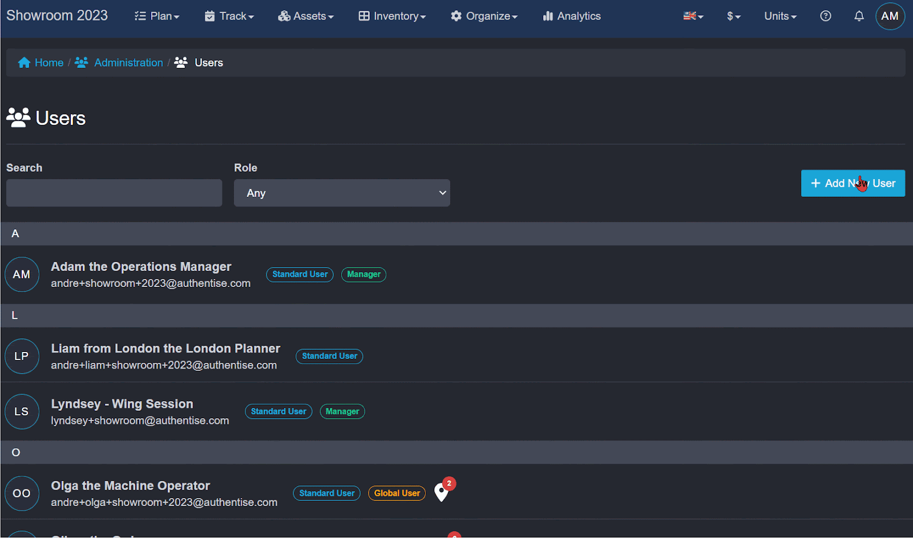Click Plan menu checklist icon
Viewport: 913px width, 538px height.
(x=140, y=16)
